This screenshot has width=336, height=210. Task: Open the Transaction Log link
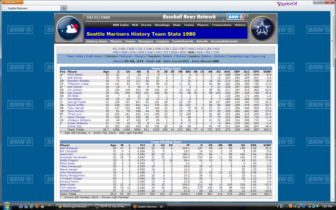[238, 56]
